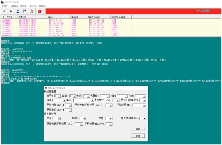
Task: Close the 模拟量,开关量设置 dialog
Action: coord(145,88)
